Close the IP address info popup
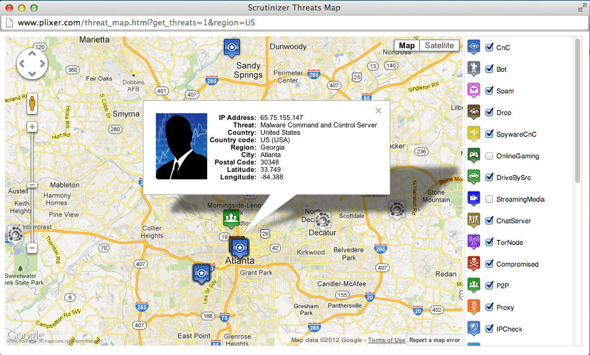 click(378, 111)
